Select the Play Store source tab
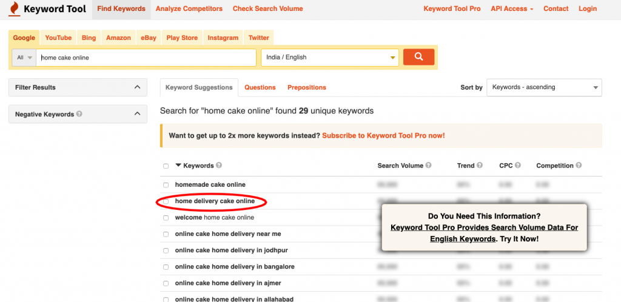621x302 pixels. (182, 38)
